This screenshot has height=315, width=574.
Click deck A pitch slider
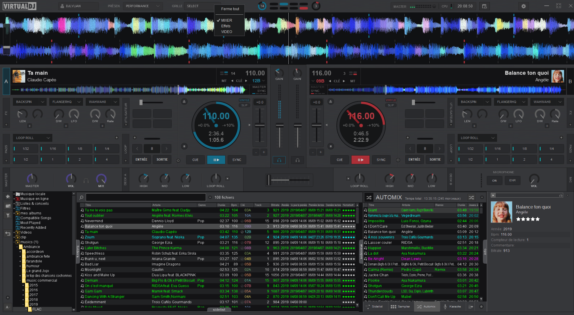[260, 125]
